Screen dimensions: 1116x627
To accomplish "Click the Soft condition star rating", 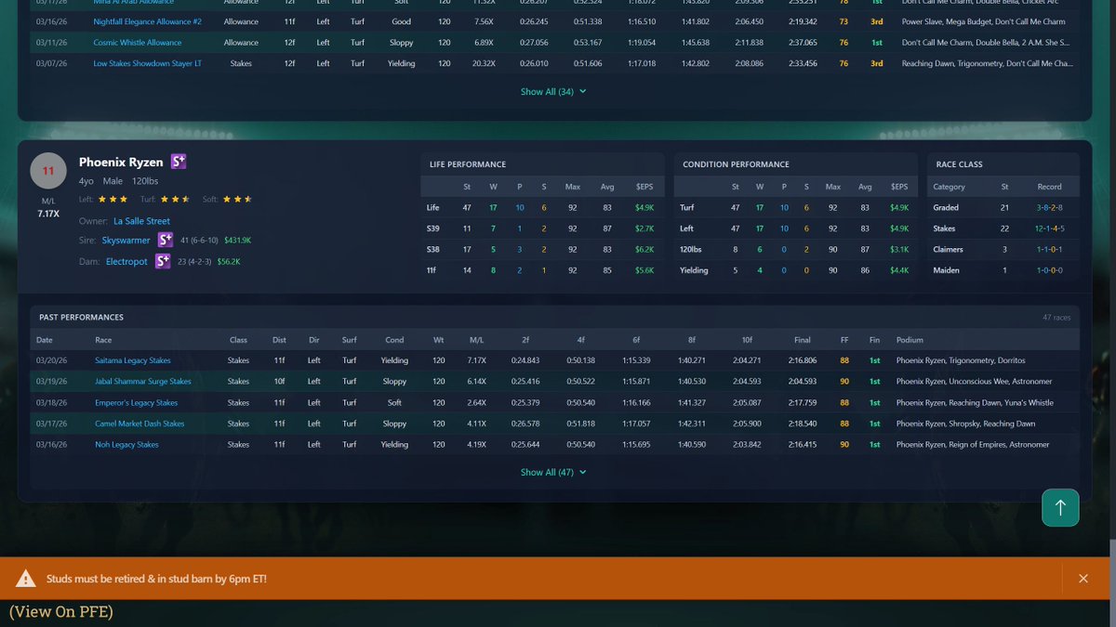I will coord(237,199).
